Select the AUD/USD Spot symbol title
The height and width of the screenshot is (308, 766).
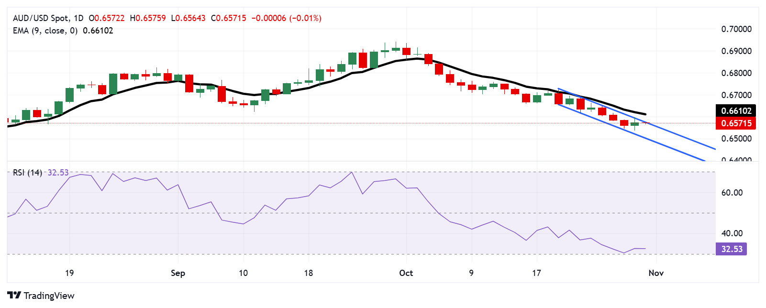coord(41,18)
